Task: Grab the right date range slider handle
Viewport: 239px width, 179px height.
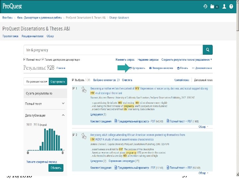Action: pos(63,152)
